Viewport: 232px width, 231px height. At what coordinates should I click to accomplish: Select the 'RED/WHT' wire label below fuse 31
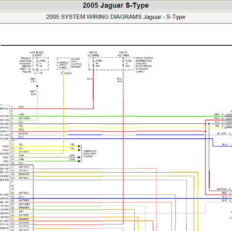(119, 80)
